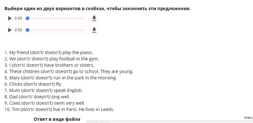Click sentence 6 about chicks flying
This screenshot has height=123, width=253.
click(33, 84)
